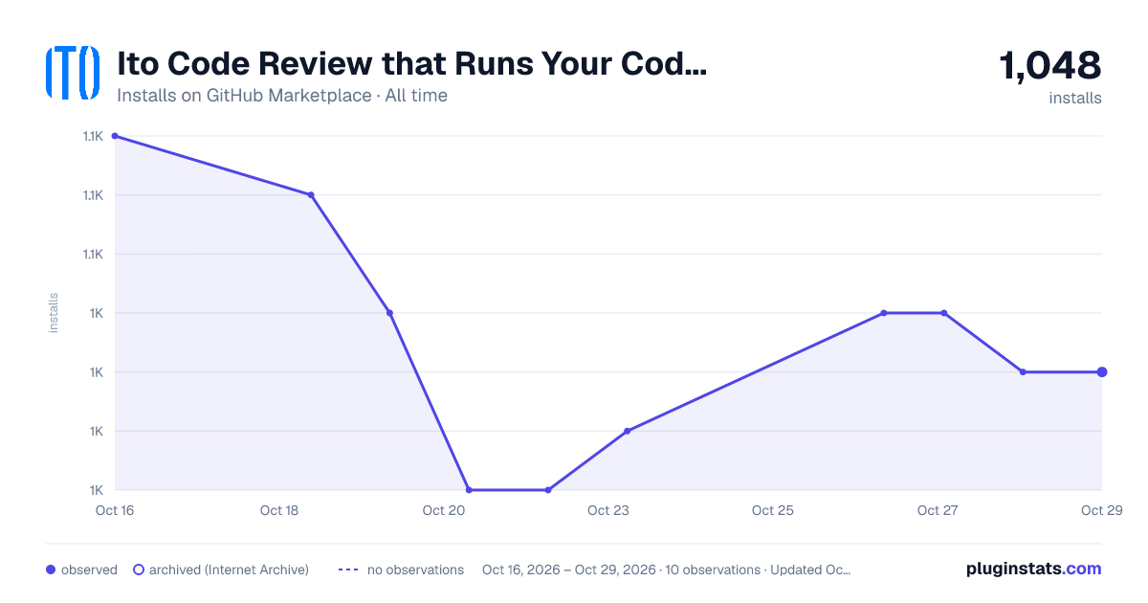Click the 'Oct 25' x-axis label
This screenshot has height=603, width=1148.
coord(773,510)
